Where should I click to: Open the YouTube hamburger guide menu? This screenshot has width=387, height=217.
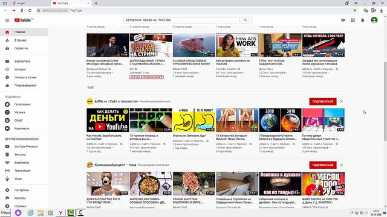[x=7, y=20]
